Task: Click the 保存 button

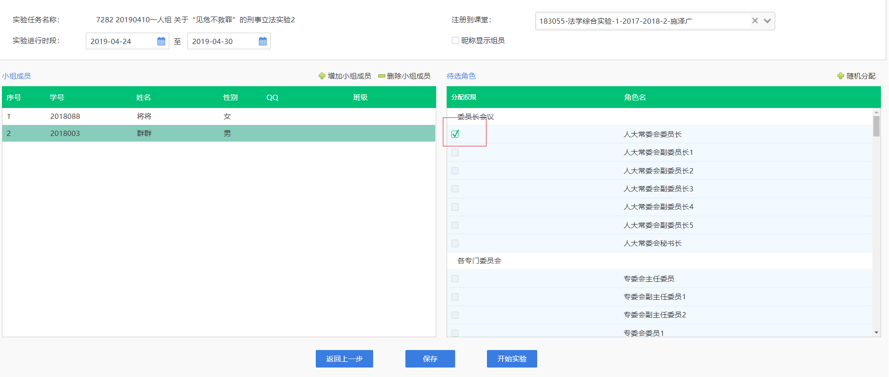Action: [430, 359]
